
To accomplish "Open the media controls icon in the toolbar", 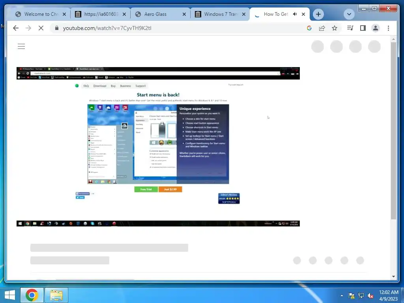I will (350, 28).
